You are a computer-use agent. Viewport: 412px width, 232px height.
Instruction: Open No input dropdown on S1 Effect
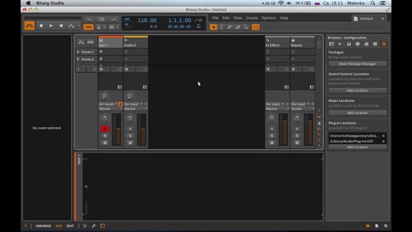(275, 104)
